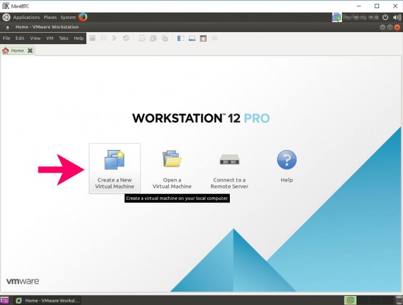Click the Open a Virtual Machine folder icon

click(172, 159)
